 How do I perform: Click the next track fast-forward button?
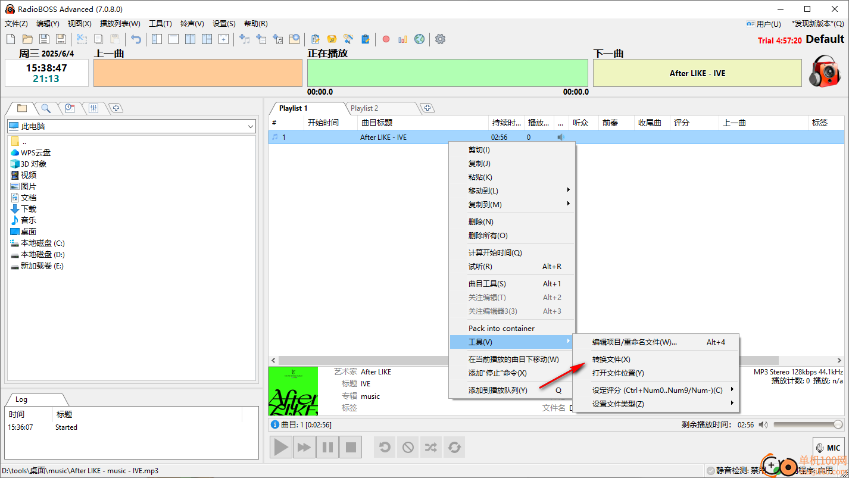tap(304, 446)
